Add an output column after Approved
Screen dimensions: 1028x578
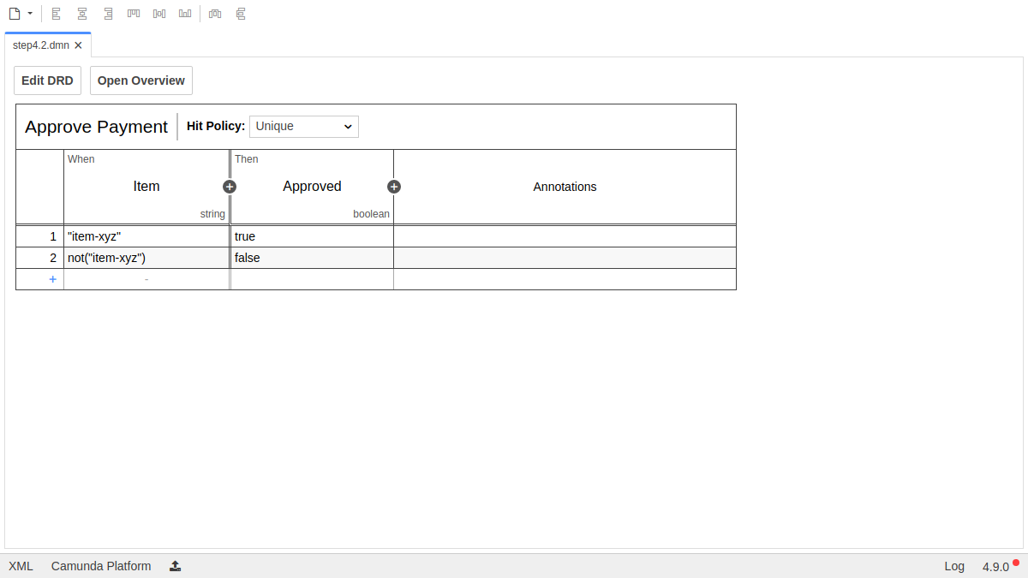pos(394,187)
